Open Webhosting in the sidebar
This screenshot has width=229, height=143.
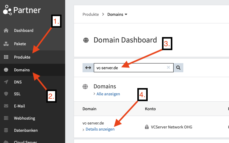pos(24,118)
